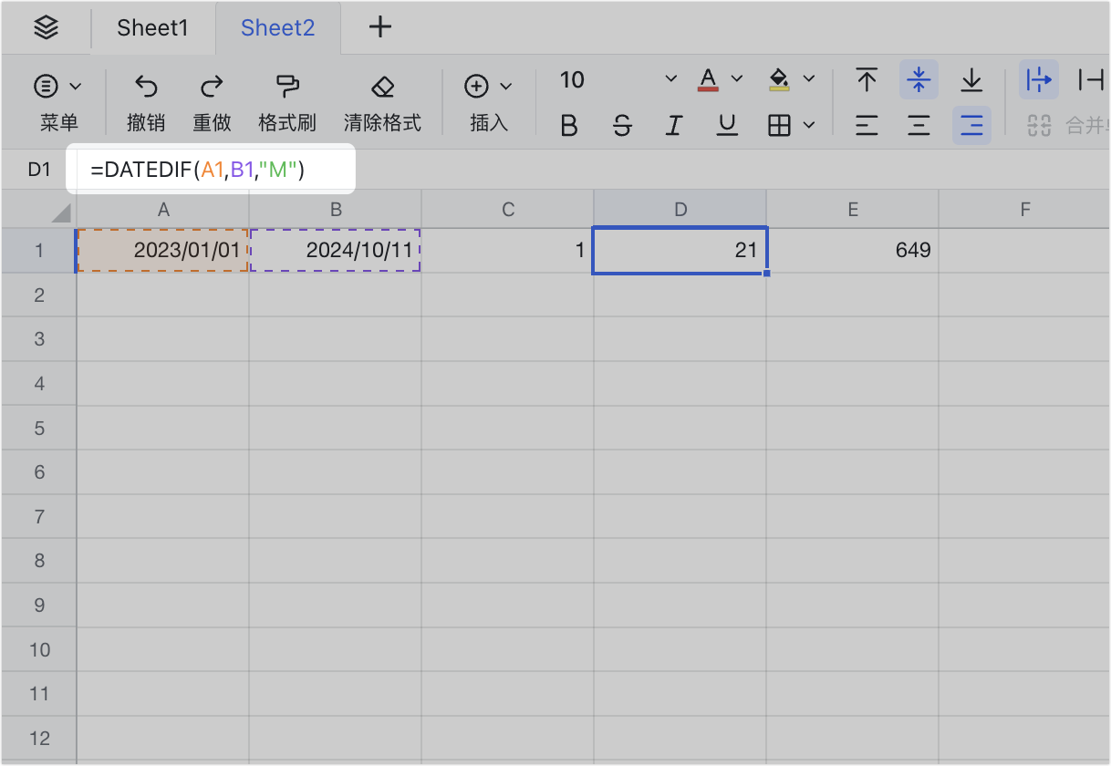Click the text overflow wrap icon
This screenshot has height=766, width=1111.
tap(1039, 80)
